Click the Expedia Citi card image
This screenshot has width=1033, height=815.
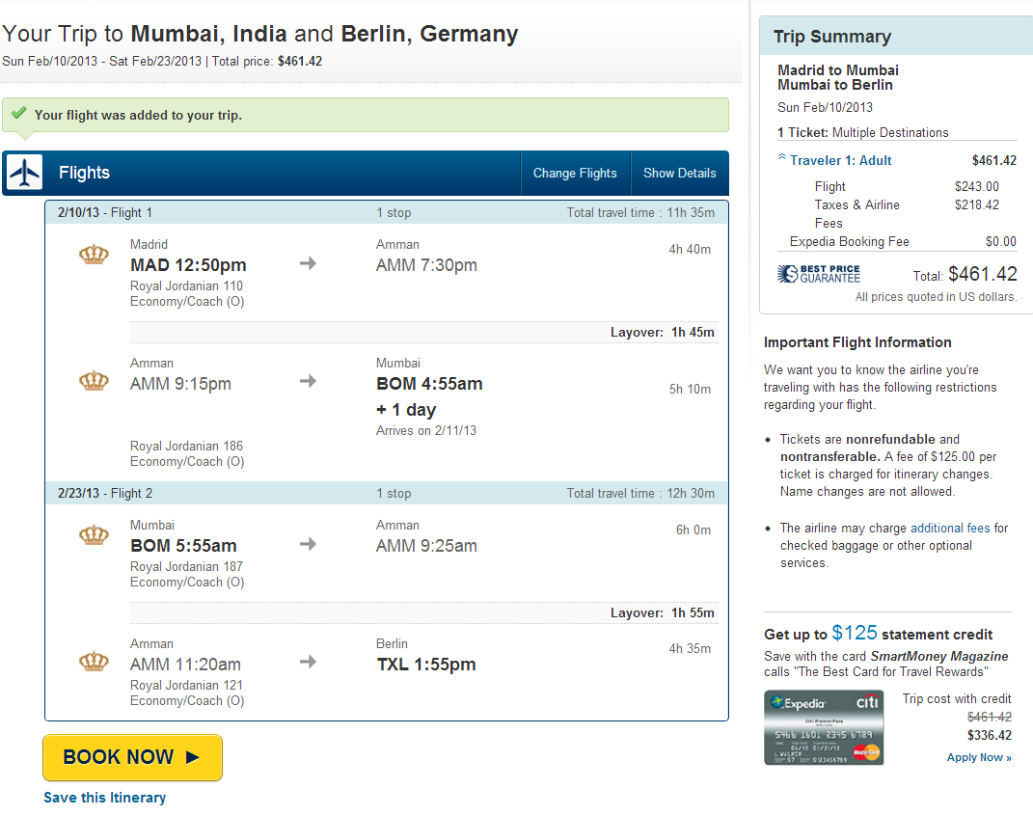click(x=824, y=727)
